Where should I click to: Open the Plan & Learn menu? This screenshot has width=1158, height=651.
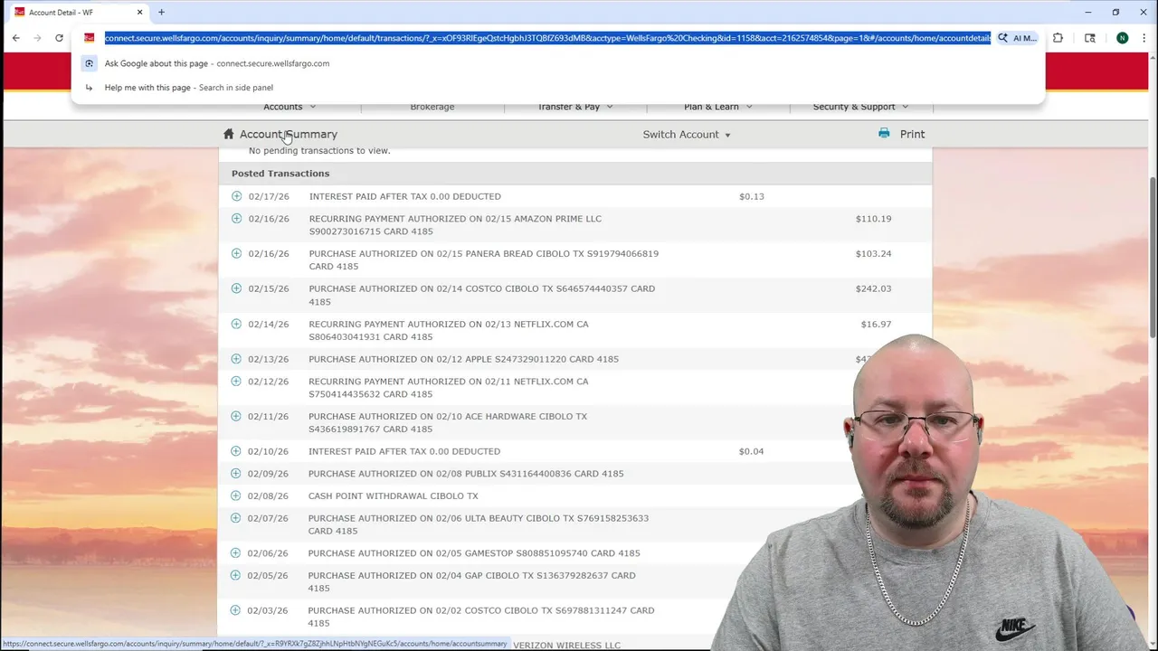coord(718,107)
